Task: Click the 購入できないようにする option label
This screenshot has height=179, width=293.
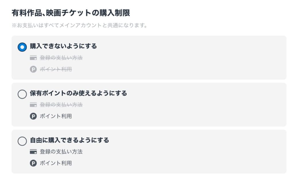Action: (63, 46)
